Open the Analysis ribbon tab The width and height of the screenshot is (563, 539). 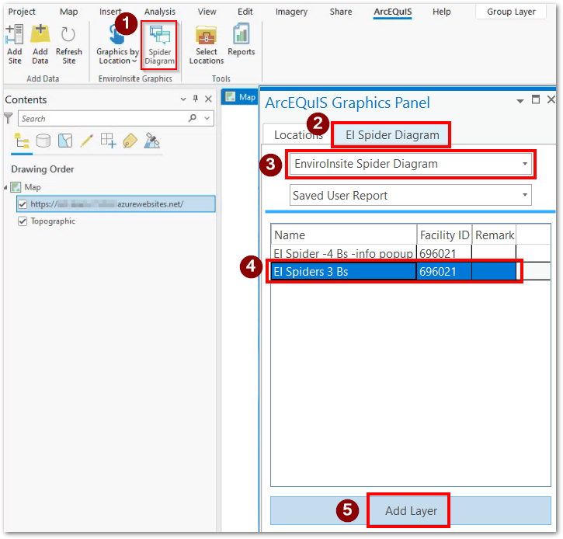(160, 12)
